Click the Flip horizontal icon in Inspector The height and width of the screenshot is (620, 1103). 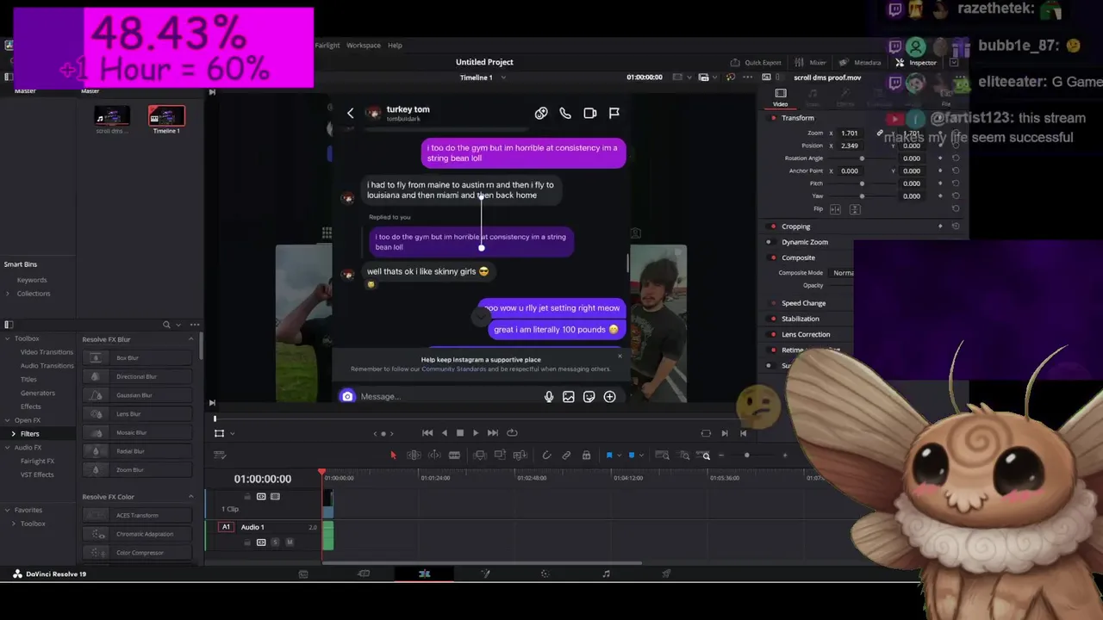coord(834,209)
